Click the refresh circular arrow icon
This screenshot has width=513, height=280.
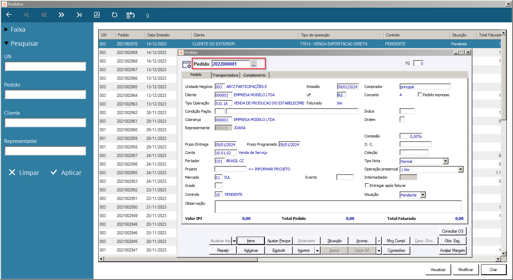pyautogui.click(x=114, y=15)
